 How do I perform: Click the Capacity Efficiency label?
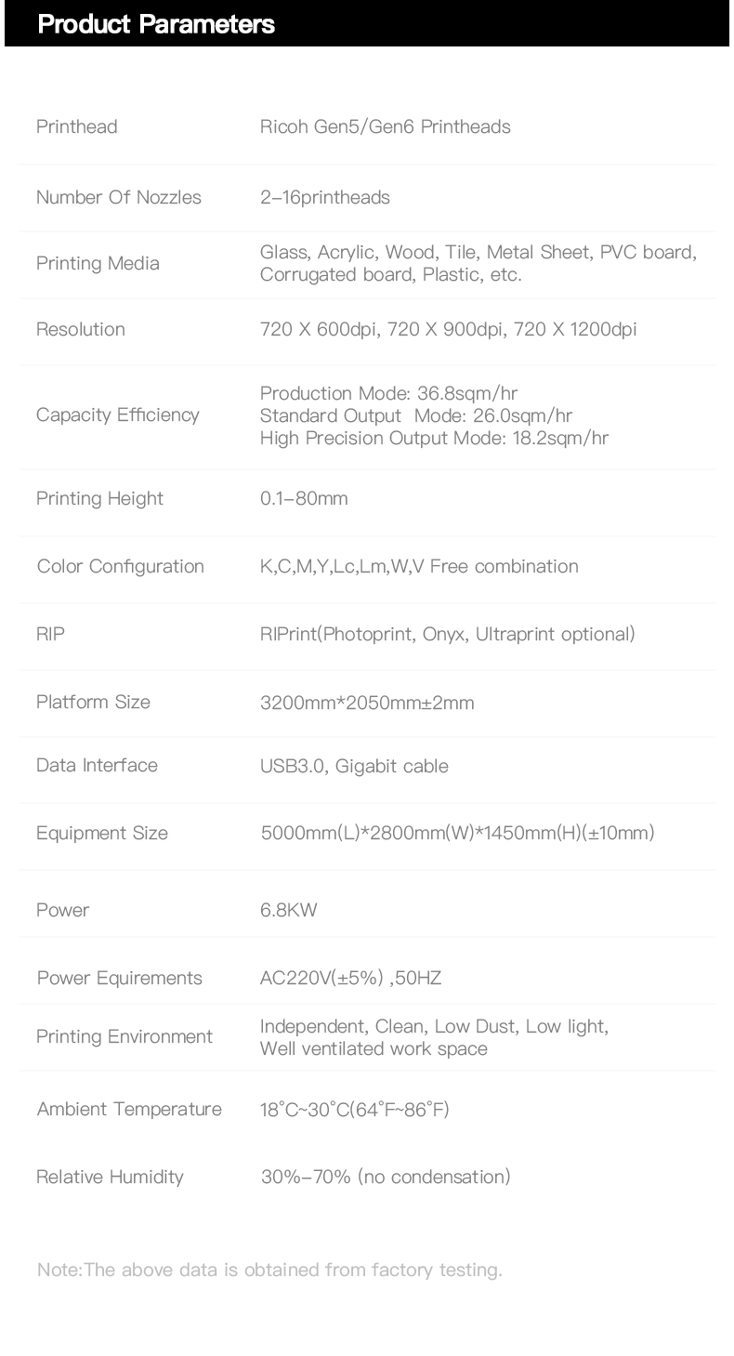tap(118, 415)
